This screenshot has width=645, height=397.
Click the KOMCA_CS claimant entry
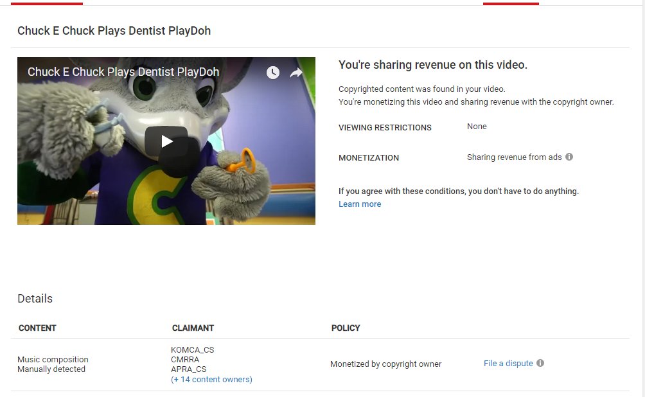point(193,349)
